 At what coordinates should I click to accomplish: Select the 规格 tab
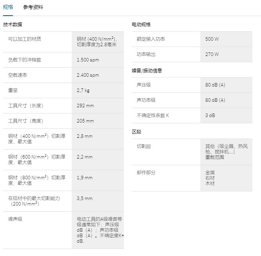8,7
